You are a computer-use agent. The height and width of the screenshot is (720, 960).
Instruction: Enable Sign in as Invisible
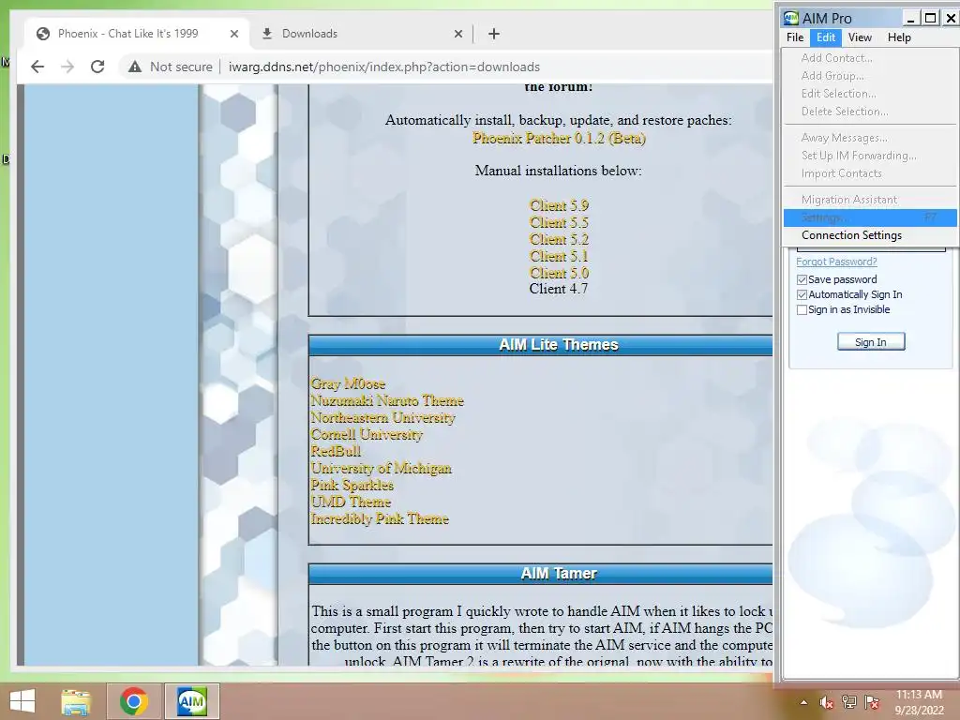pyautogui.click(x=802, y=310)
